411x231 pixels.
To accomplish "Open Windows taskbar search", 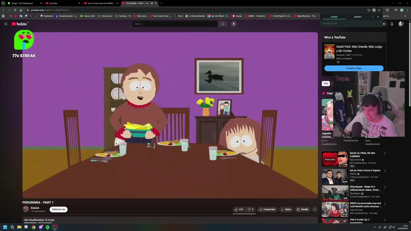I will click(12, 227).
